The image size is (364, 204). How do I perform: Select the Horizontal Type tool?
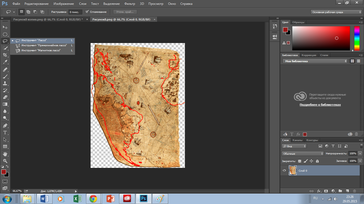[5, 132]
